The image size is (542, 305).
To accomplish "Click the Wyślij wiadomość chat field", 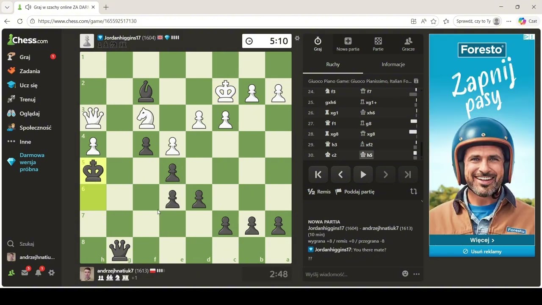I will tap(351, 274).
